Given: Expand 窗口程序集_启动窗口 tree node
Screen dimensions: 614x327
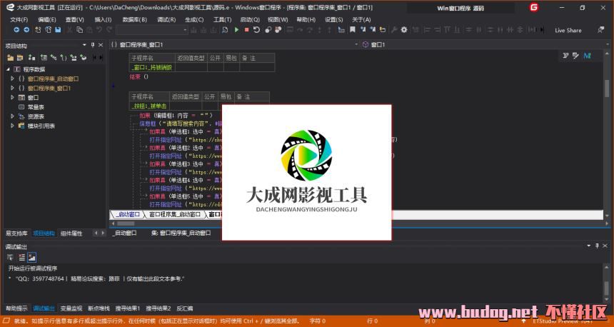Looking at the screenshot, I should tap(13, 79).
